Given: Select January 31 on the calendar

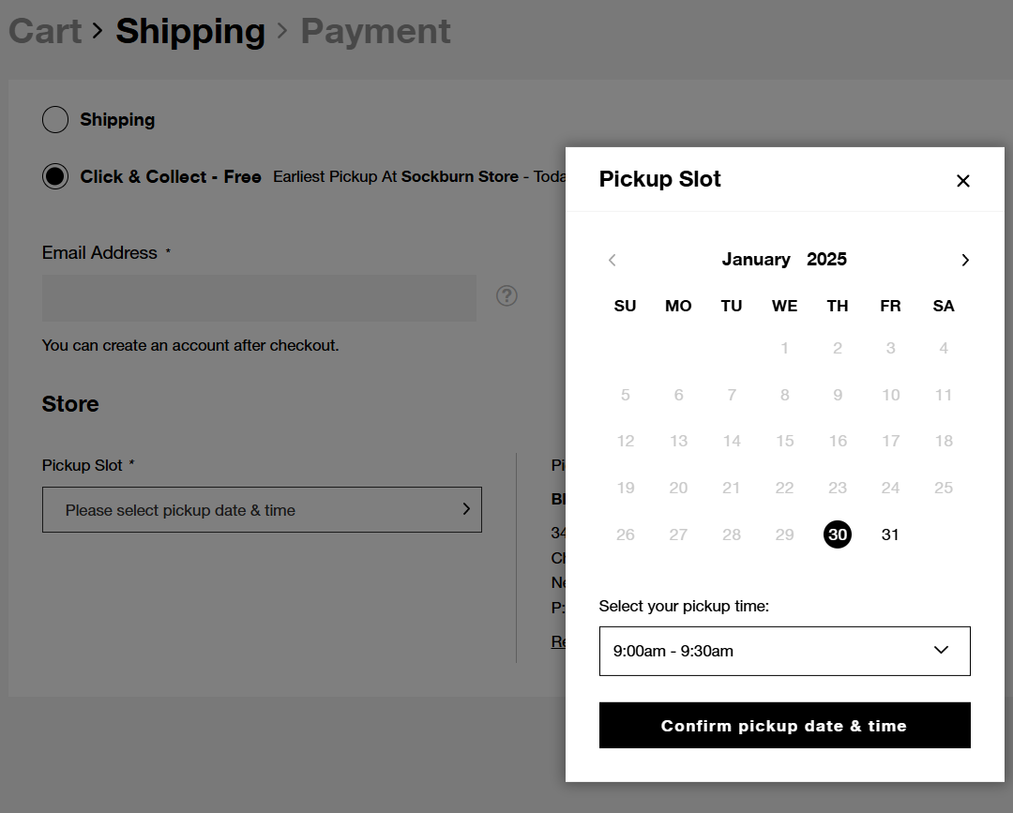Looking at the screenshot, I should click(x=890, y=534).
